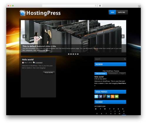
Task: Open the LinkedIn social profile icon
Action: pos(108,96)
